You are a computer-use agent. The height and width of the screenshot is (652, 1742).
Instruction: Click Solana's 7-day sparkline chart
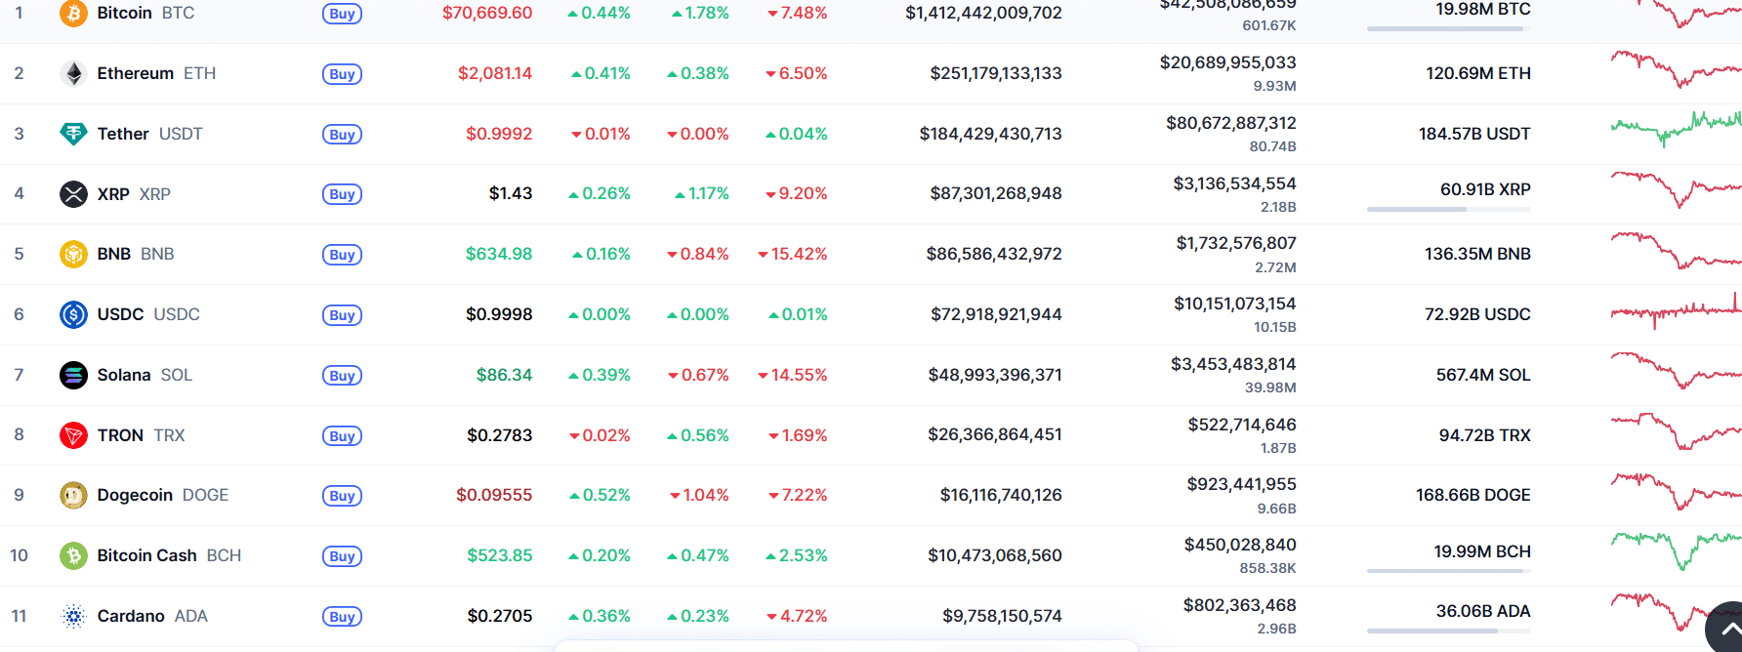[1676, 371]
